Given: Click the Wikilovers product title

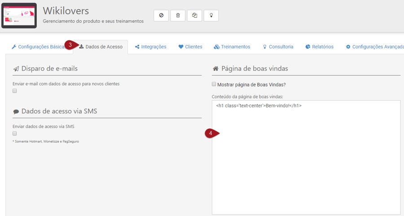Looking at the screenshot, I should pos(66,10).
